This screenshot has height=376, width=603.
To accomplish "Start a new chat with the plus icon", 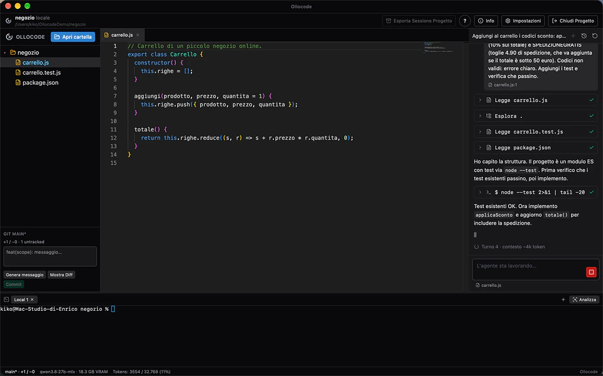I will 573,36.
